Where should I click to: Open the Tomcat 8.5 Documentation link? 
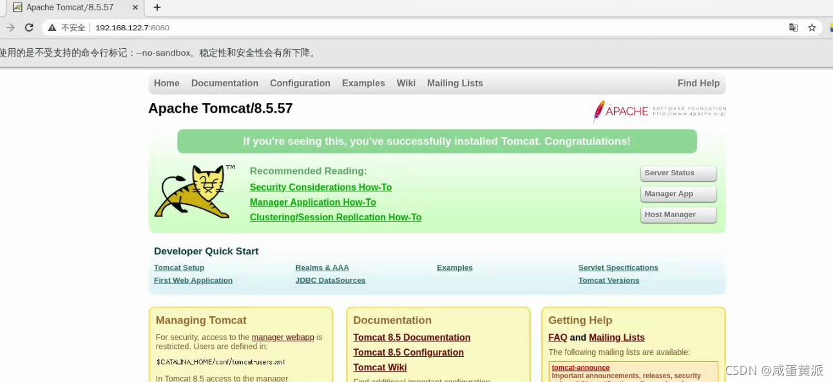click(x=412, y=338)
